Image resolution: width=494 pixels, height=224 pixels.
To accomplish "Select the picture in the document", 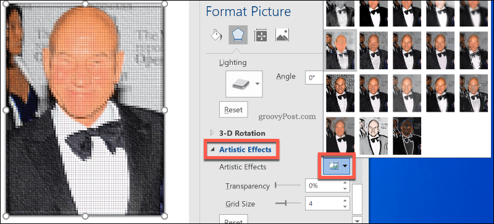I will (85, 110).
